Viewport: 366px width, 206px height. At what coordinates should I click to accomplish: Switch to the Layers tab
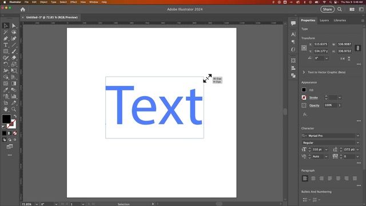[324, 21]
